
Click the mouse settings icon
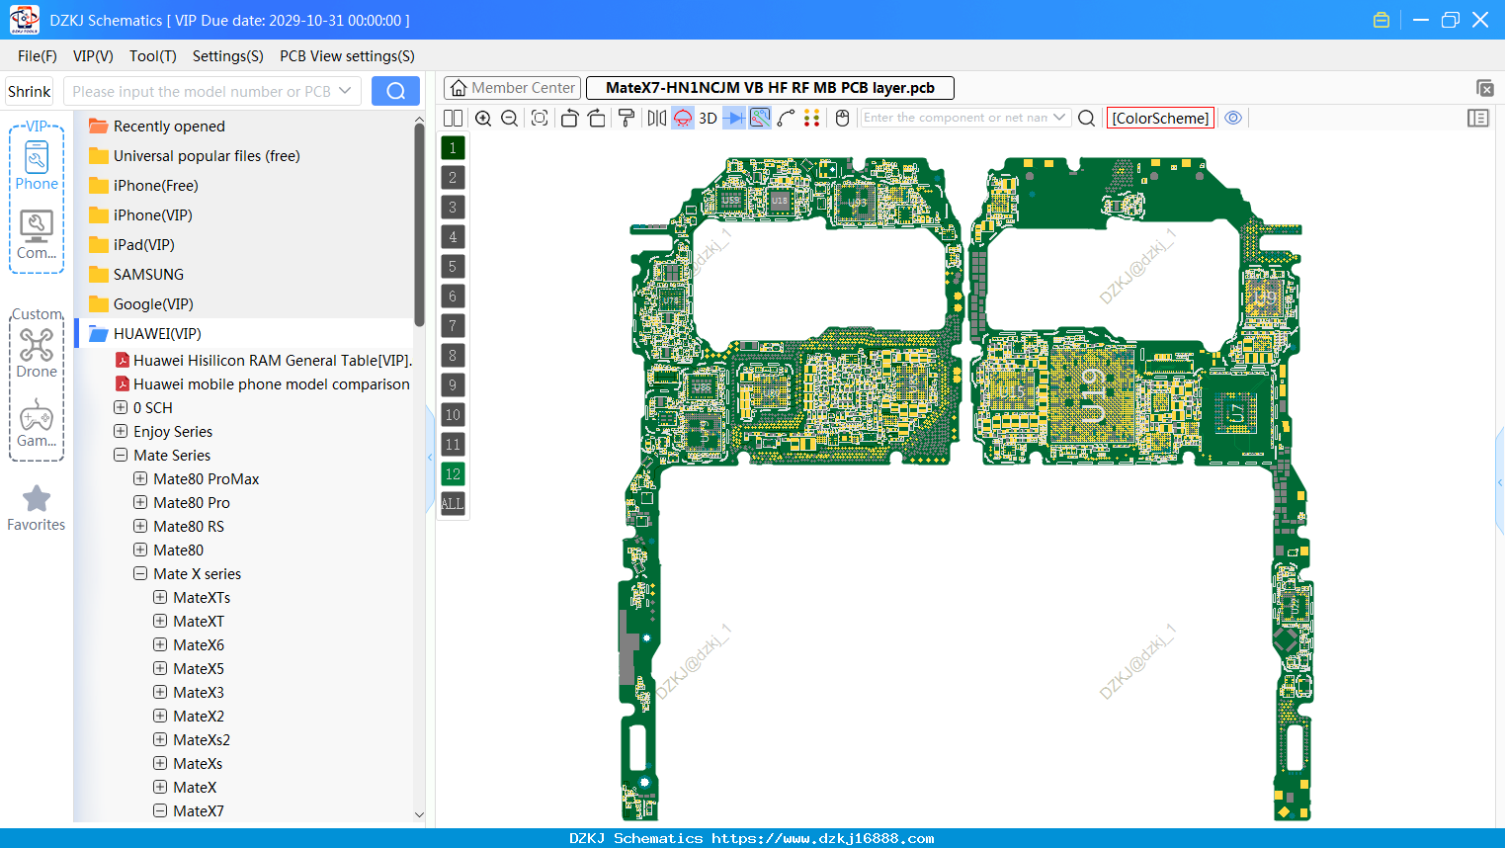coord(842,118)
